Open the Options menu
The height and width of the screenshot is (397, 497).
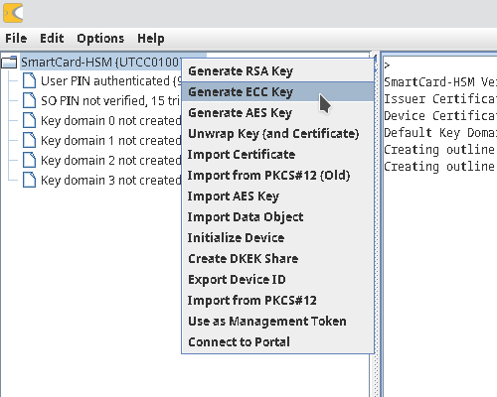pos(100,39)
